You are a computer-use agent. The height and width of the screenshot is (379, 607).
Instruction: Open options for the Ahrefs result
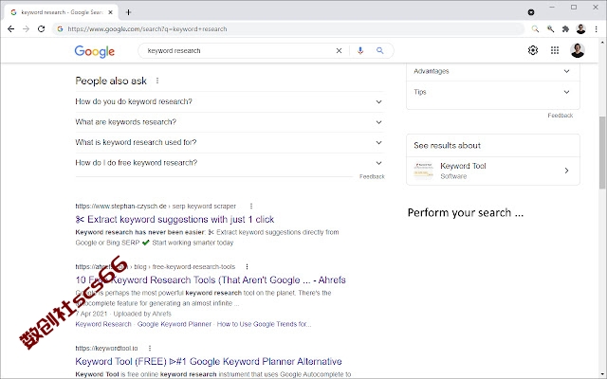click(x=247, y=267)
